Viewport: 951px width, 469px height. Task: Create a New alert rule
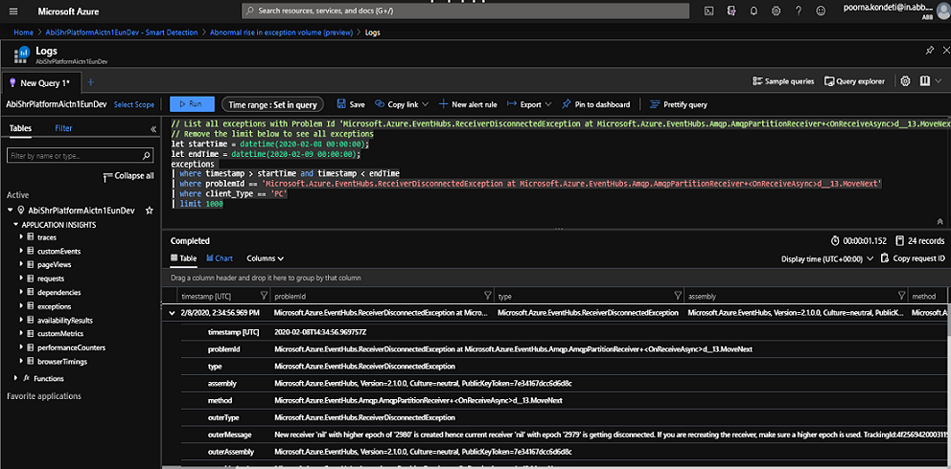click(x=468, y=104)
